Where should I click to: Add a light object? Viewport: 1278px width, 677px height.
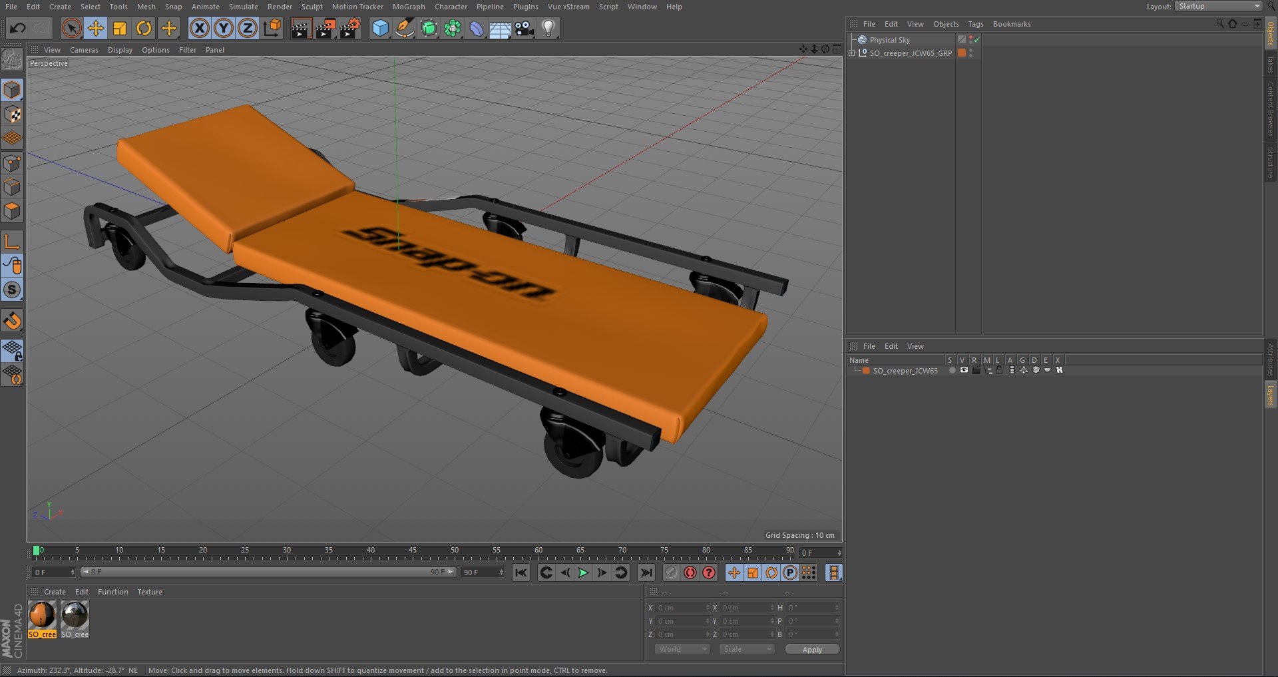click(x=548, y=28)
